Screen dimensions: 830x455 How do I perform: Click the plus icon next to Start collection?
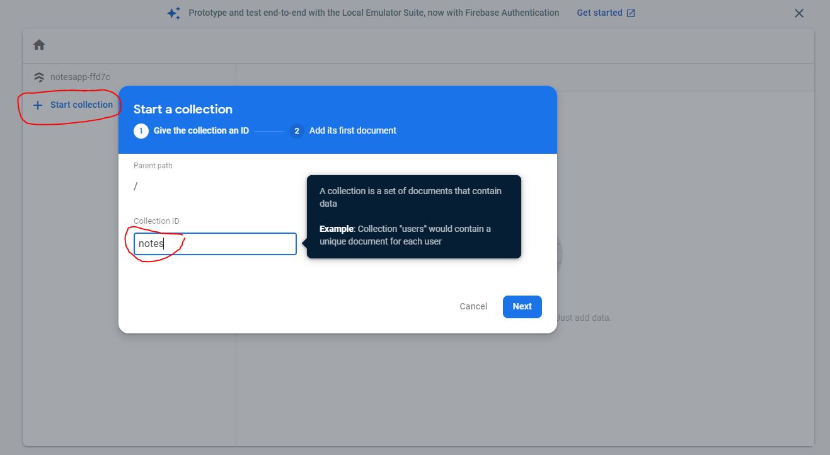coord(39,105)
